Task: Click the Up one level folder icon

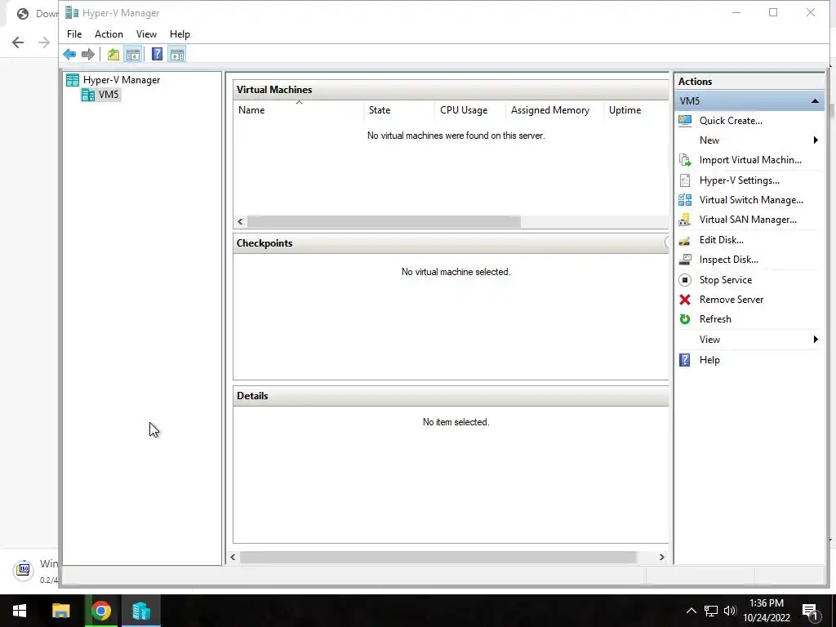Action: [113, 54]
